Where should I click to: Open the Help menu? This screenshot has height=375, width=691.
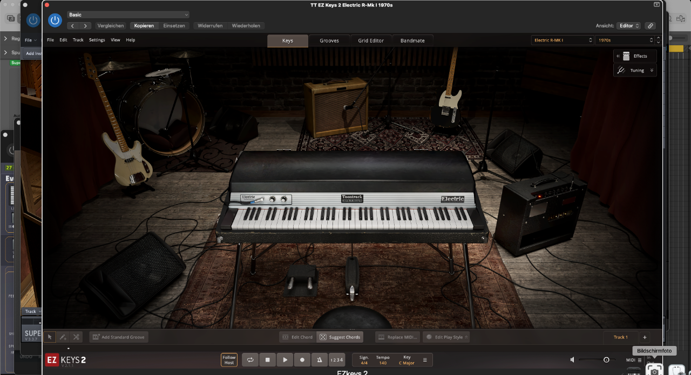point(131,40)
